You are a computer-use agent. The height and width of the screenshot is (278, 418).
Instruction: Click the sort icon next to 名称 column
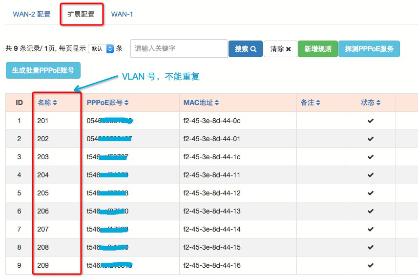click(x=55, y=103)
